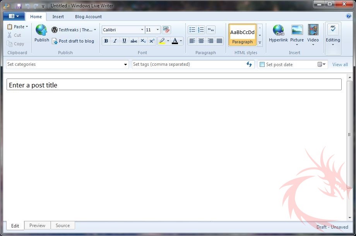Create a bulleted list

pyautogui.click(x=192, y=30)
